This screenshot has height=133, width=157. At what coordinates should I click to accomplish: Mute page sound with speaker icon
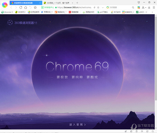[x=142, y=131]
